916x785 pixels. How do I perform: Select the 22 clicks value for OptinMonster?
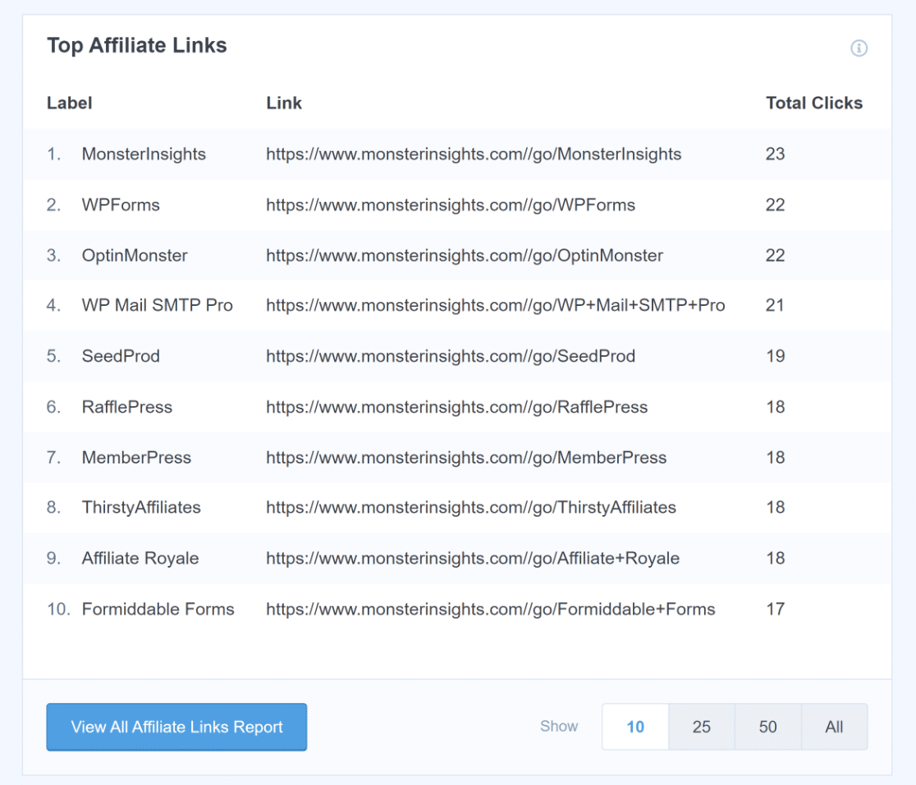(x=775, y=256)
